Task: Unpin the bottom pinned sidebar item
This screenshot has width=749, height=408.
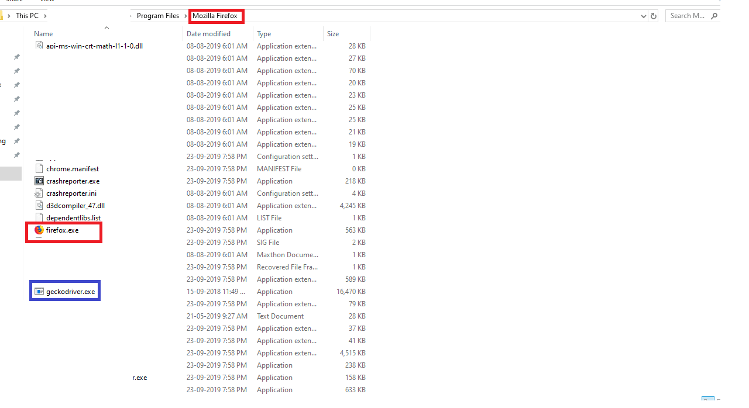Action: 17,155
